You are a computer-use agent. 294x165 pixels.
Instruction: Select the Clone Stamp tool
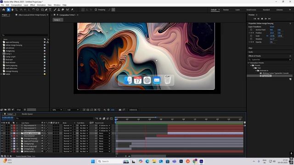(x=59, y=10)
